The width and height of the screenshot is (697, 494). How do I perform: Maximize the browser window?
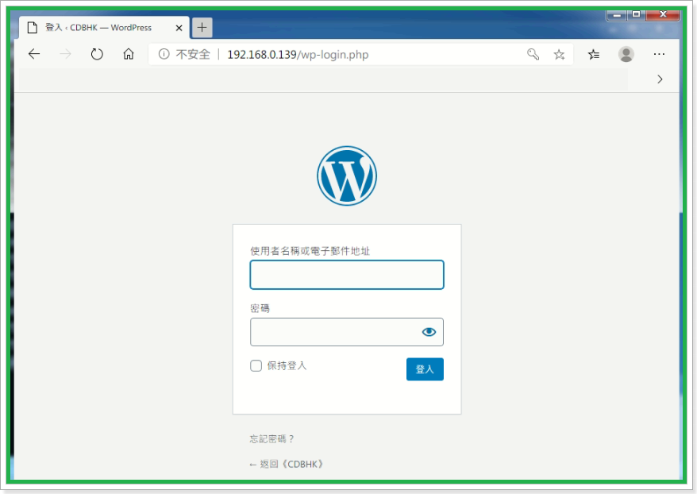(636, 14)
